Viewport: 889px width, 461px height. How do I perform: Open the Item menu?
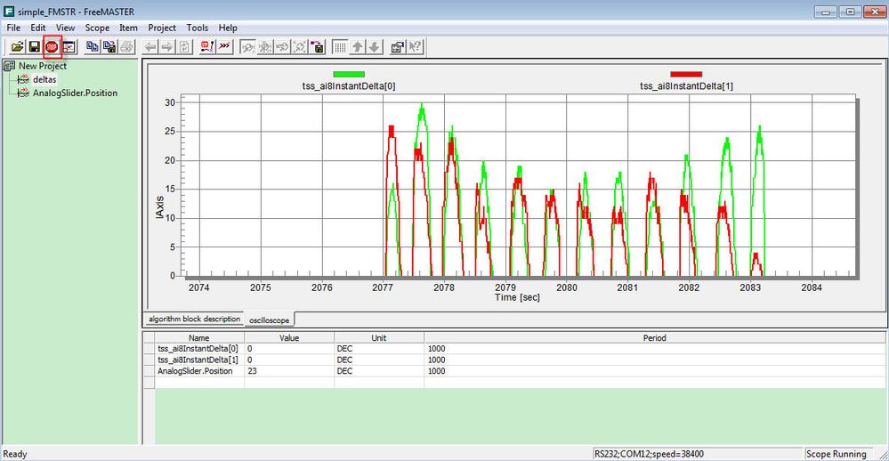128,28
